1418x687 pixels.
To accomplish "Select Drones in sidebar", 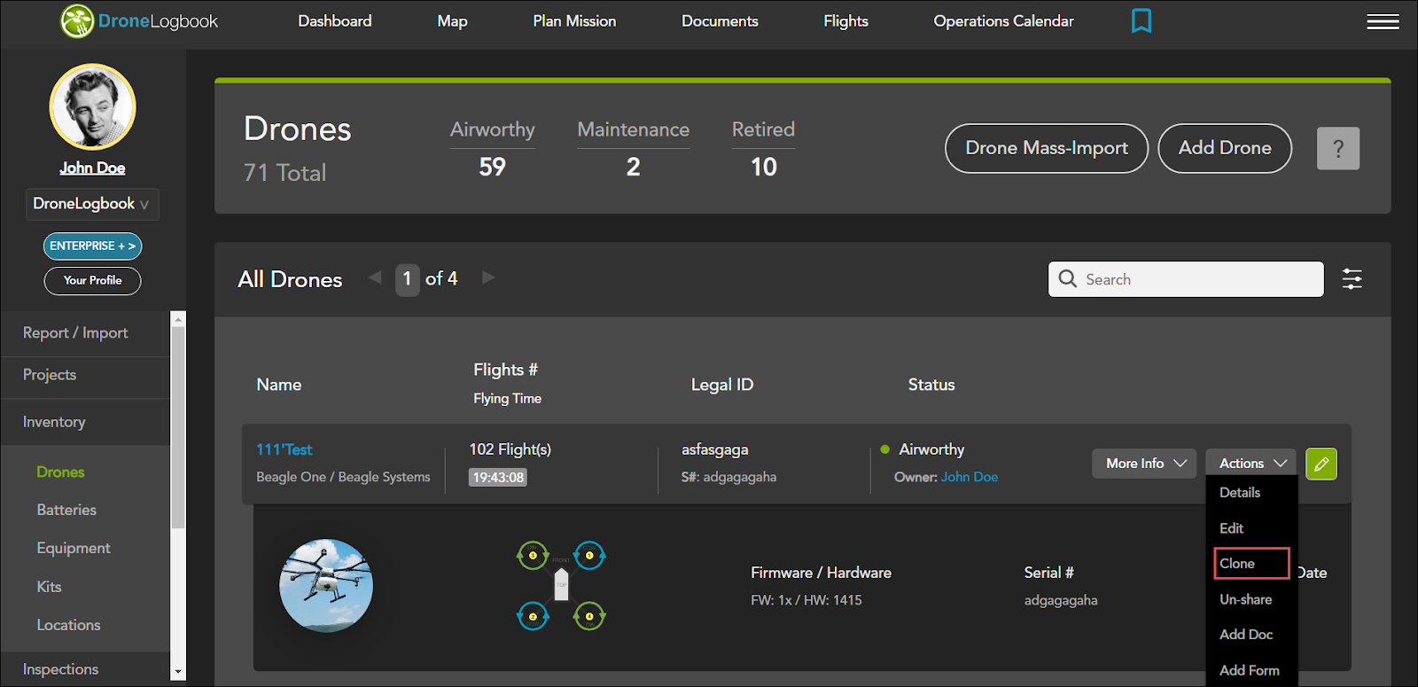I will (60, 472).
